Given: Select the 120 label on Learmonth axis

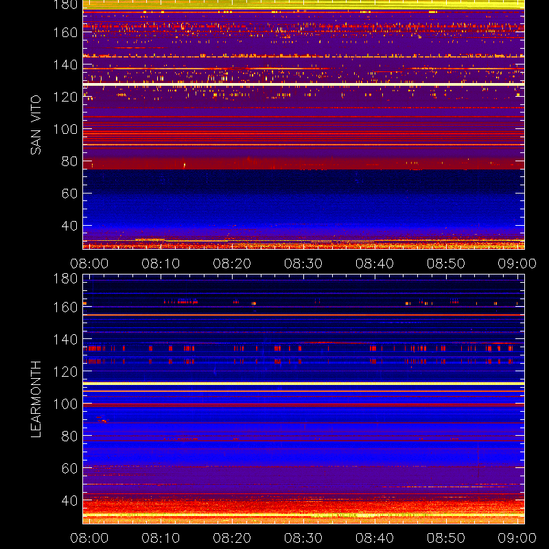Looking at the screenshot, I should point(65,372).
